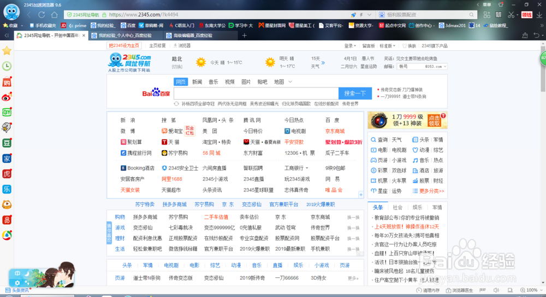Open the 换肤 skin option
This screenshot has height=297, width=546.
point(410,46)
